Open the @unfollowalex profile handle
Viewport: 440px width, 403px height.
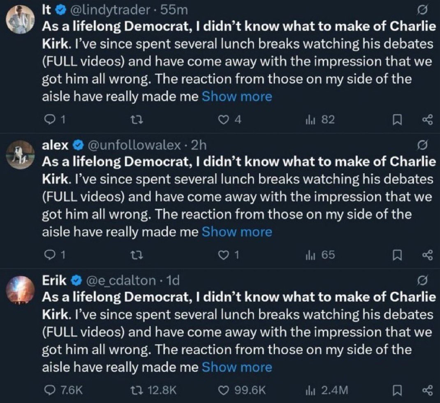[x=133, y=145]
